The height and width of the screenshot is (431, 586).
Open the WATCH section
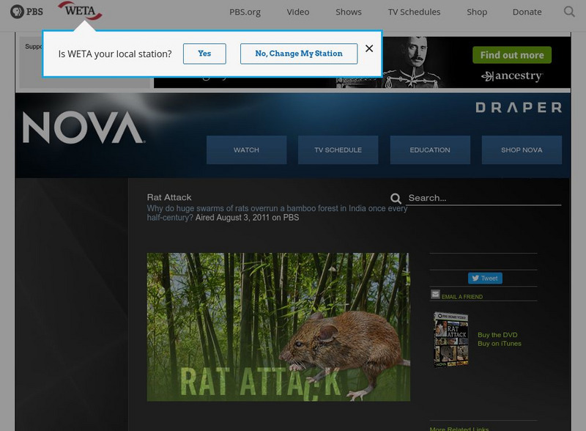[247, 150]
